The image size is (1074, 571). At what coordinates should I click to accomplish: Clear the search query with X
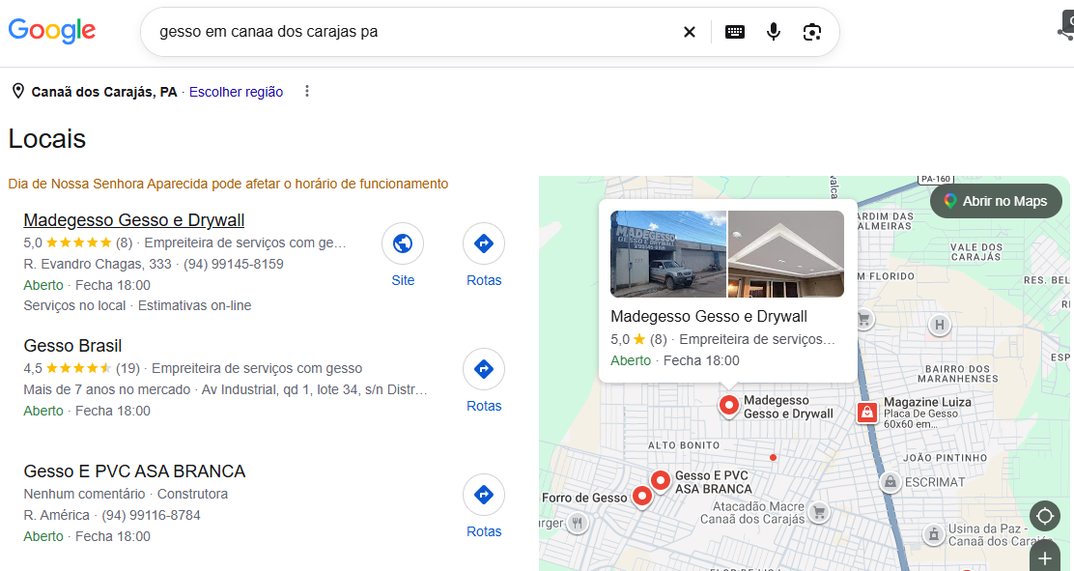[690, 32]
